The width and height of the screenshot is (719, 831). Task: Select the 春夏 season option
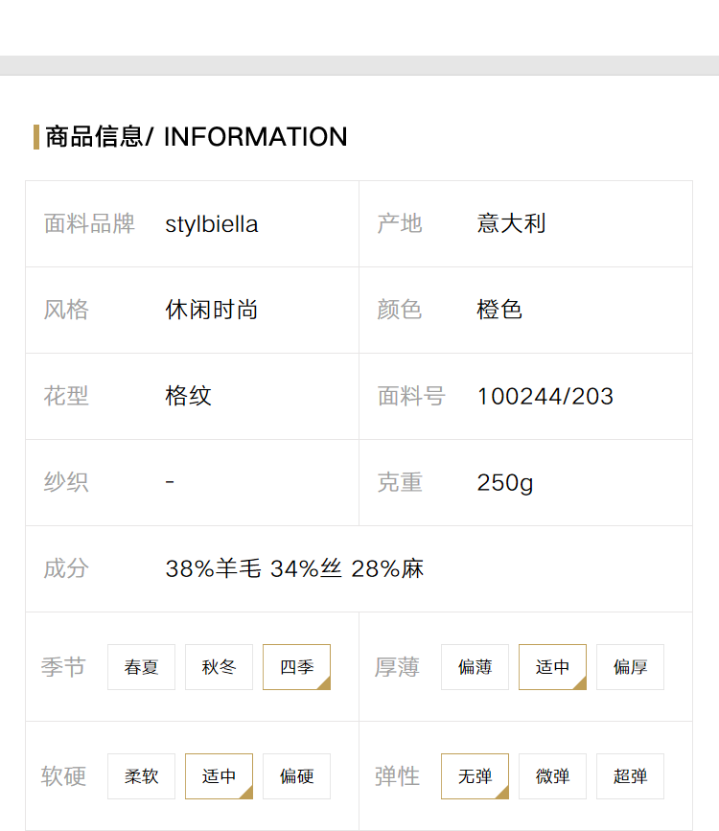[x=141, y=667]
